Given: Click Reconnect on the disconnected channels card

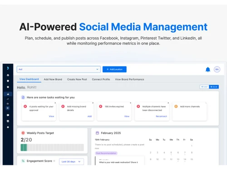Looking at the screenshot, I should point(161,116).
